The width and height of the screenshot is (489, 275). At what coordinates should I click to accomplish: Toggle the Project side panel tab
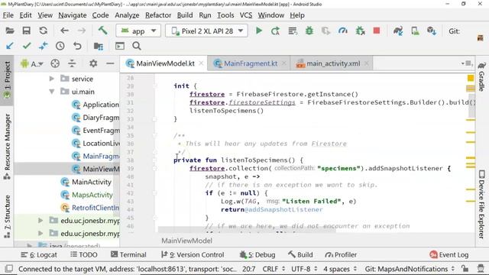tap(7, 80)
